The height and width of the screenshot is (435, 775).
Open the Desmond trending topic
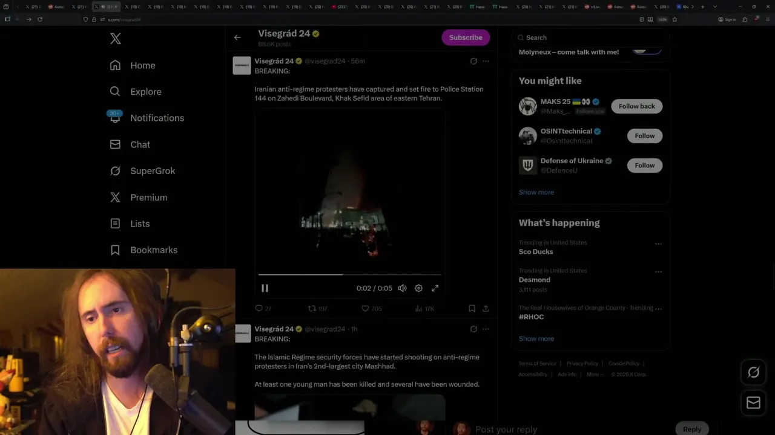coord(535,280)
